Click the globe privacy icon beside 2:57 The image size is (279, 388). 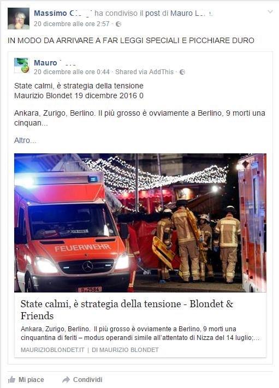118,24
